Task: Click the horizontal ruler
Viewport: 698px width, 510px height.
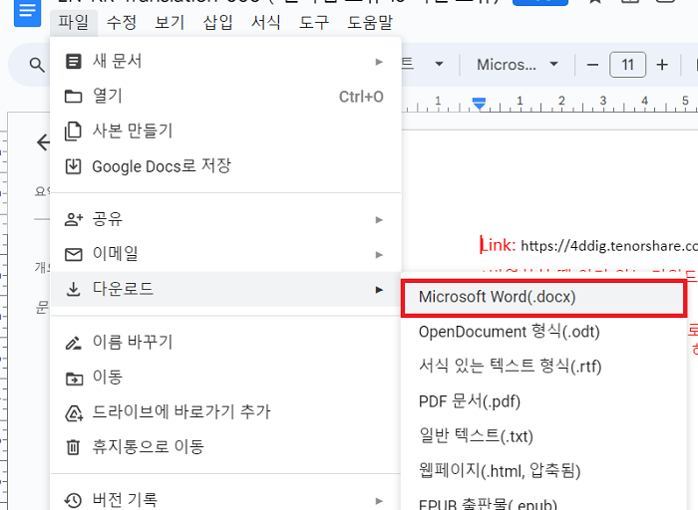Action: click(549, 104)
